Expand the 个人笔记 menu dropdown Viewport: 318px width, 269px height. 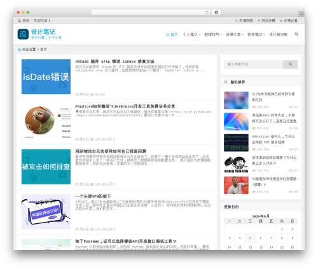pyautogui.click(x=191, y=34)
